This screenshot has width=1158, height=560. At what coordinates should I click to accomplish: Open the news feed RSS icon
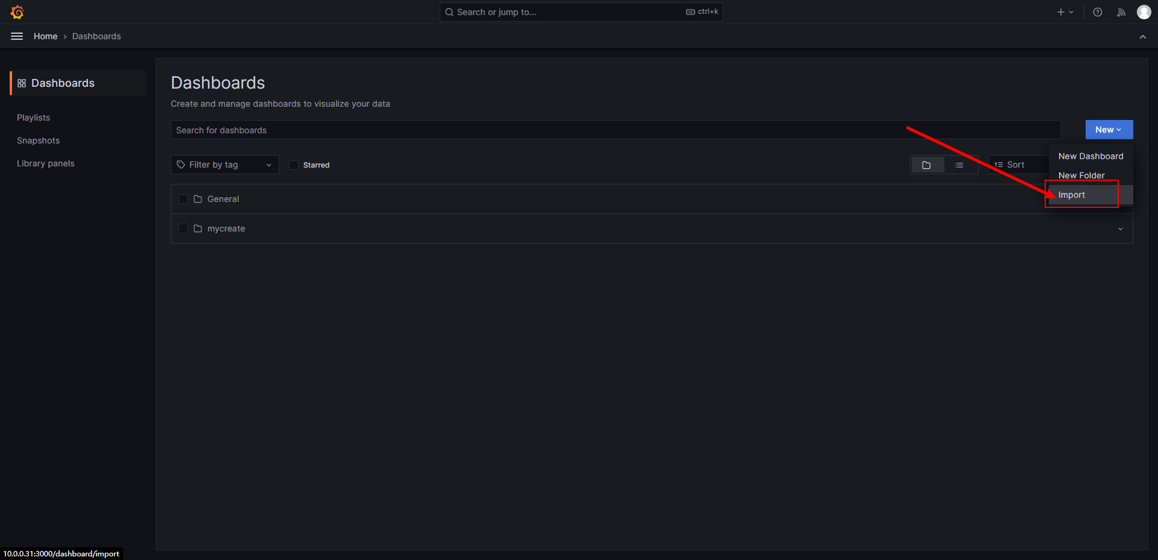1121,12
